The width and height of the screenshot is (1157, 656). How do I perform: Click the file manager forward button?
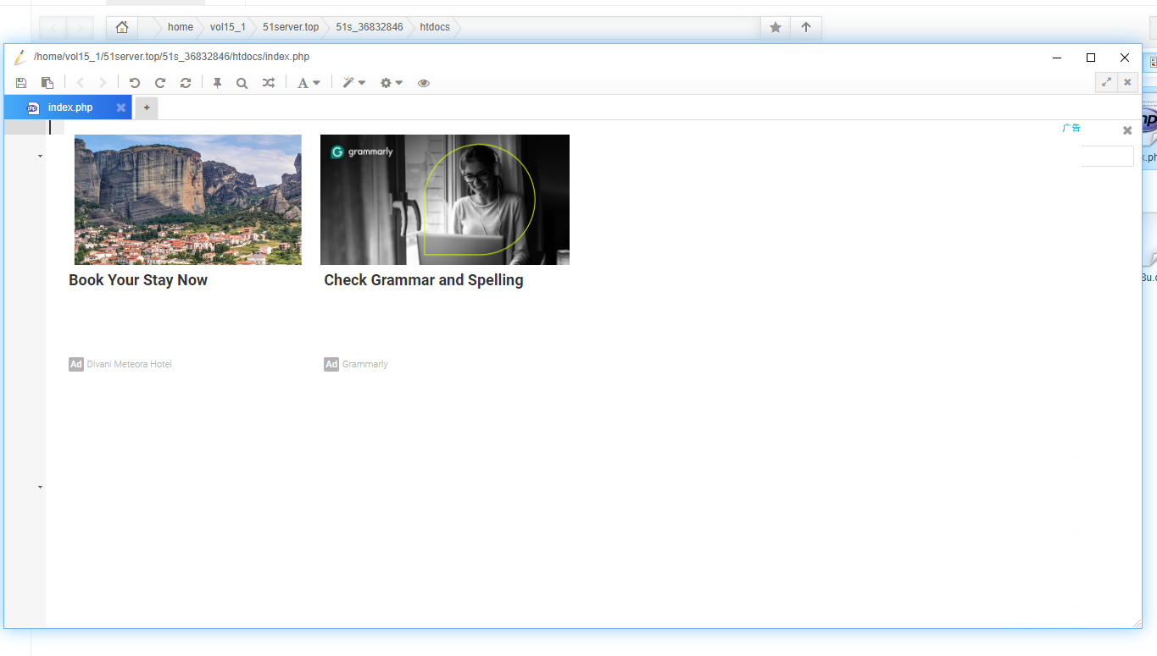click(81, 28)
